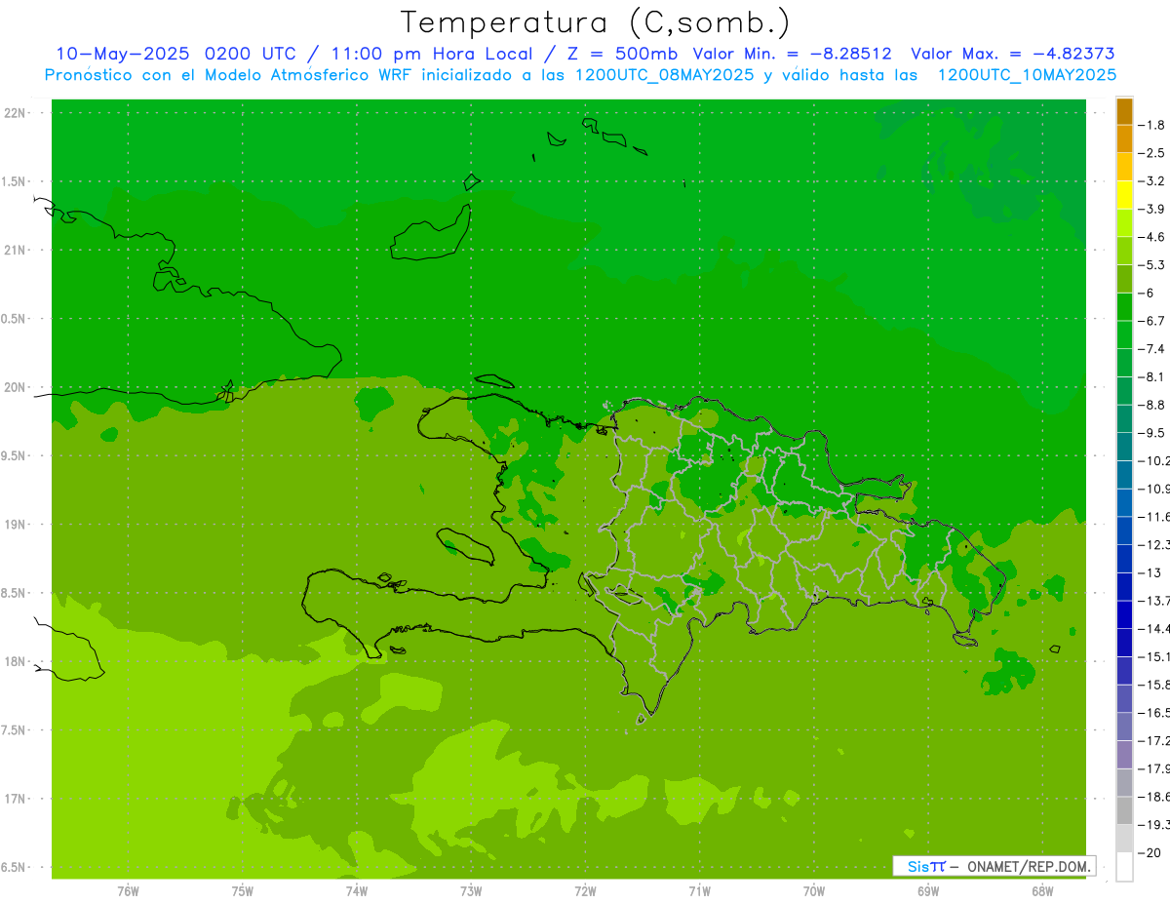
Task: Click the '76W' longitude axis label
Action: (128, 892)
